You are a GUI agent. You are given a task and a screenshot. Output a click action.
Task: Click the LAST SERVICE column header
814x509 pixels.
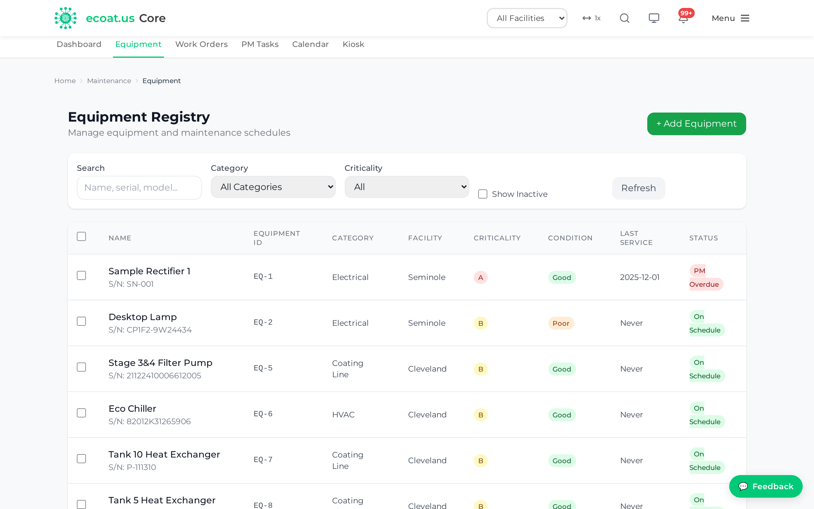(636, 238)
